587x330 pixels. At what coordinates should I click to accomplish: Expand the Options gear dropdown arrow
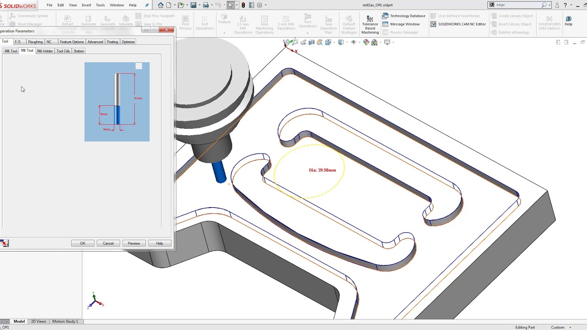coord(266,5)
